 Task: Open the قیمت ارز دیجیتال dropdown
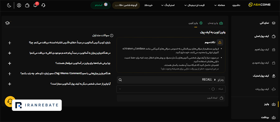coord(194,5)
